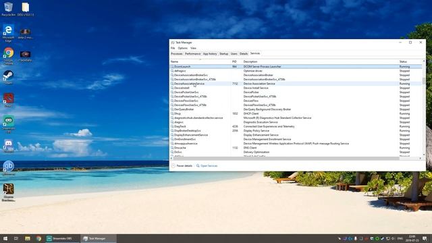
Task: Open the Steam desktop shortcut
Action: (8, 77)
